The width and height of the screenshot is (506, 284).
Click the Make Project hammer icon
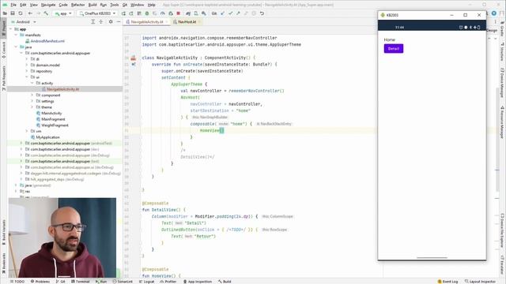pos(46,13)
